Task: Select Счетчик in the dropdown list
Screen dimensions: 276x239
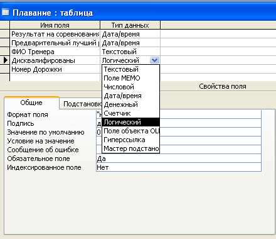Action: point(130,113)
